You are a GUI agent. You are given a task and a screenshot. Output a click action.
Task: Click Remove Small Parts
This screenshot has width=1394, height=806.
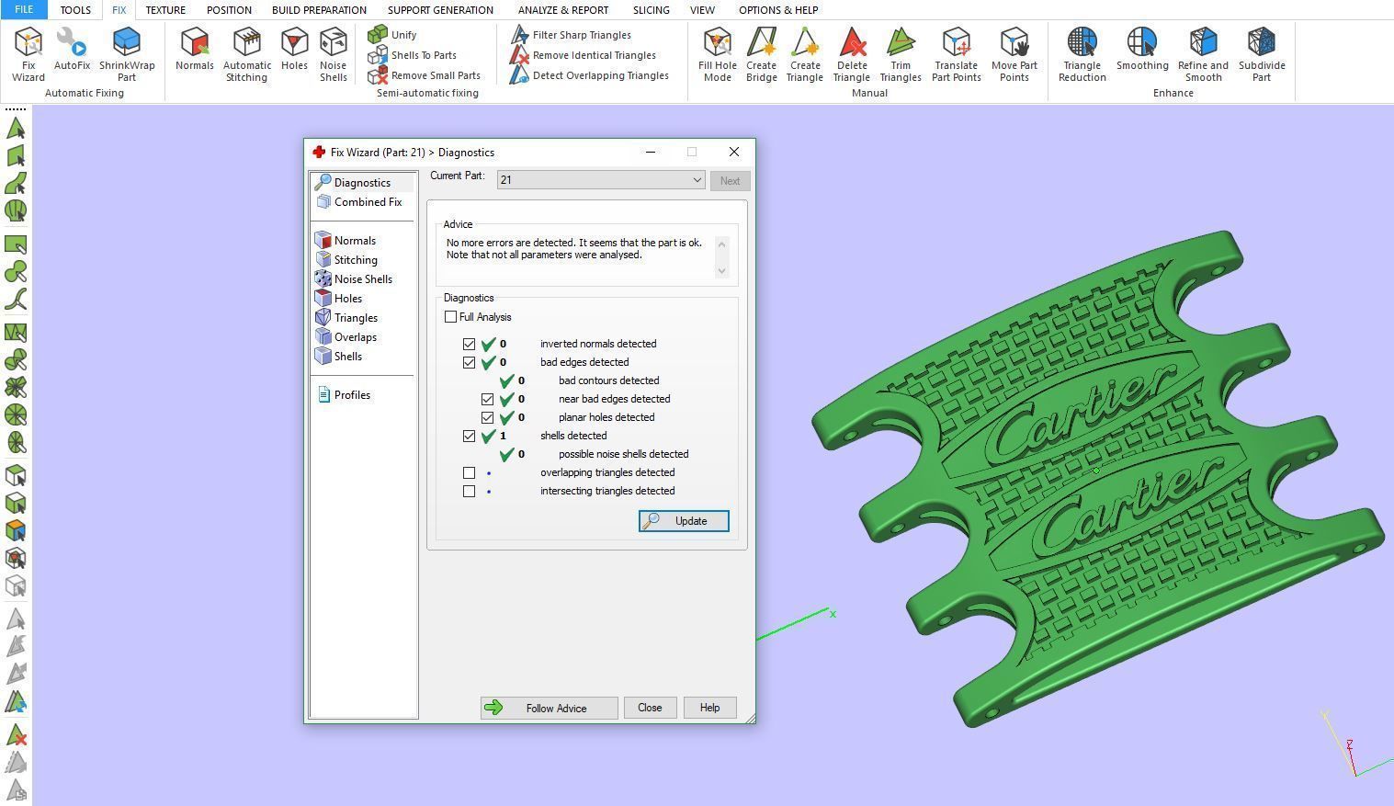coord(425,75)
